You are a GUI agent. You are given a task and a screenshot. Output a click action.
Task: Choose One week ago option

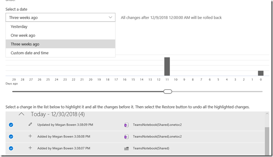click(x=60, y=35)
